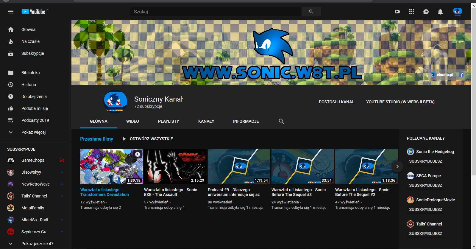Image resolution: width=476 pixels, height=249 pixels.
Task: Click ODTWÓRZ WSZYSTKIE play all
Action: (148, 139)
